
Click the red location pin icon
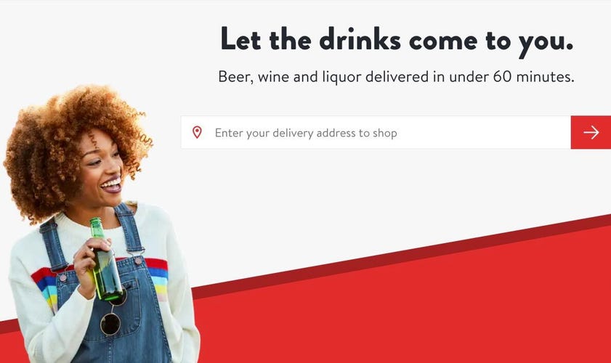tap(197, 132)
